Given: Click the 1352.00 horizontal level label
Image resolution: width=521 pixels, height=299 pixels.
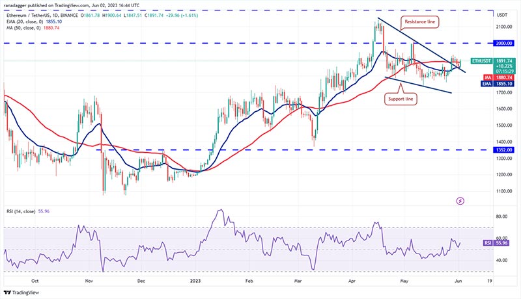Looking at the screenshot, I should point(483,149).
